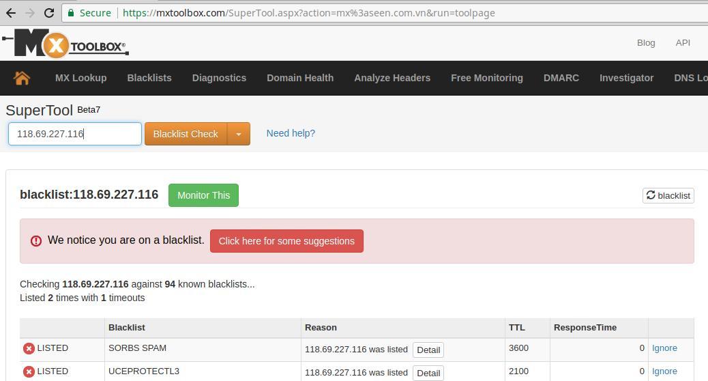Click the red X beside SORBS SPAM

tap(29, 348)
